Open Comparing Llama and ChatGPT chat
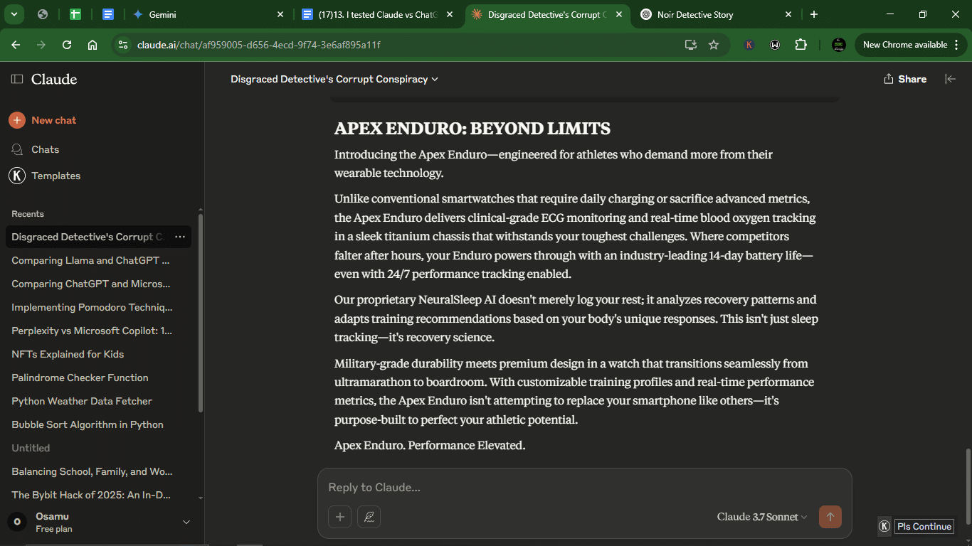Viewport: 972px width, 546px height. coord(90,260)
